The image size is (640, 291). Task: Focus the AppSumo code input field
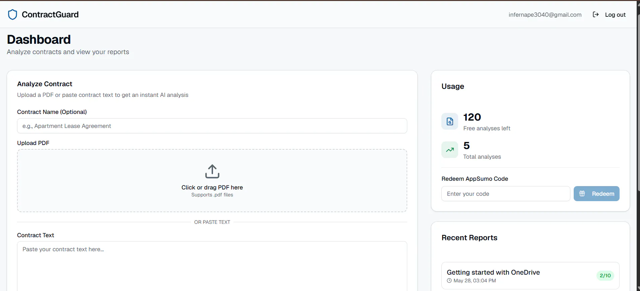point(506,194)
